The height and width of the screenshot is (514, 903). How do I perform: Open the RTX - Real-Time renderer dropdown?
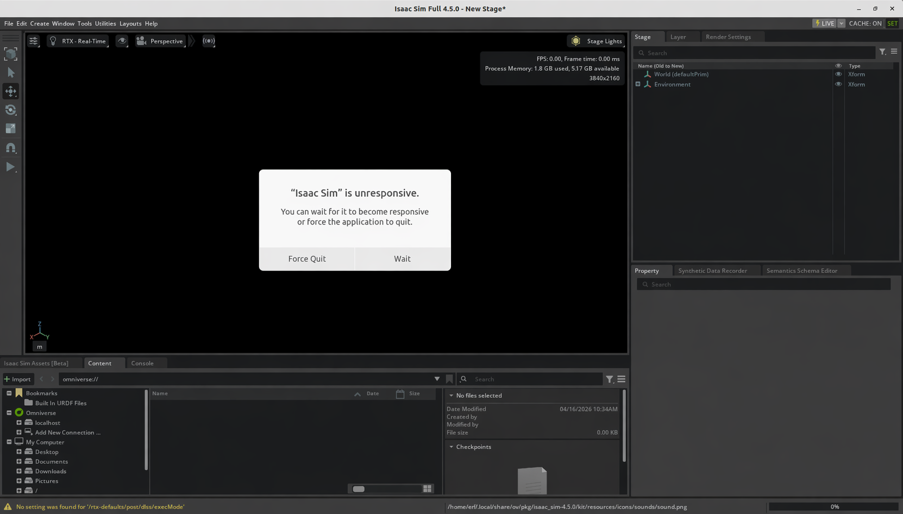[x=78, y=41]
